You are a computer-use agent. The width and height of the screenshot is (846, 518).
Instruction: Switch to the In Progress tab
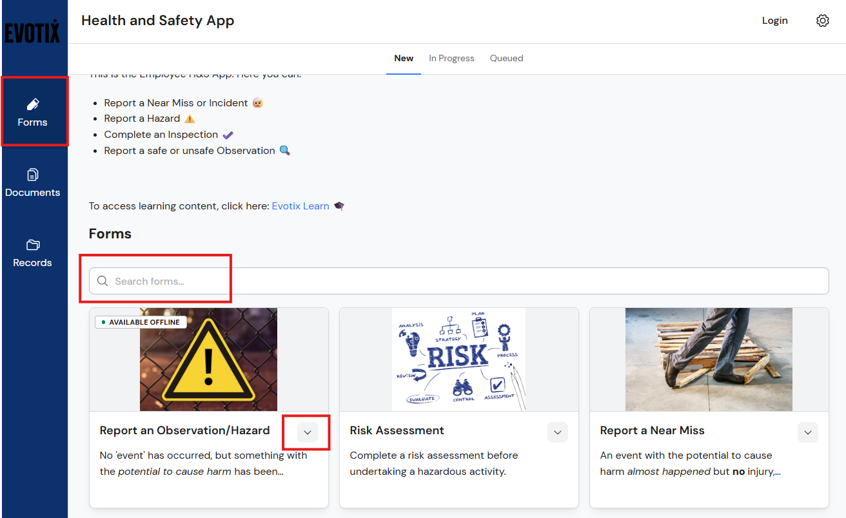pyautogui.click(x=451, y=58)
